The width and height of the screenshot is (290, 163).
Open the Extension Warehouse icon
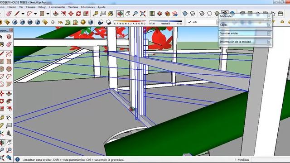point(167,14)
